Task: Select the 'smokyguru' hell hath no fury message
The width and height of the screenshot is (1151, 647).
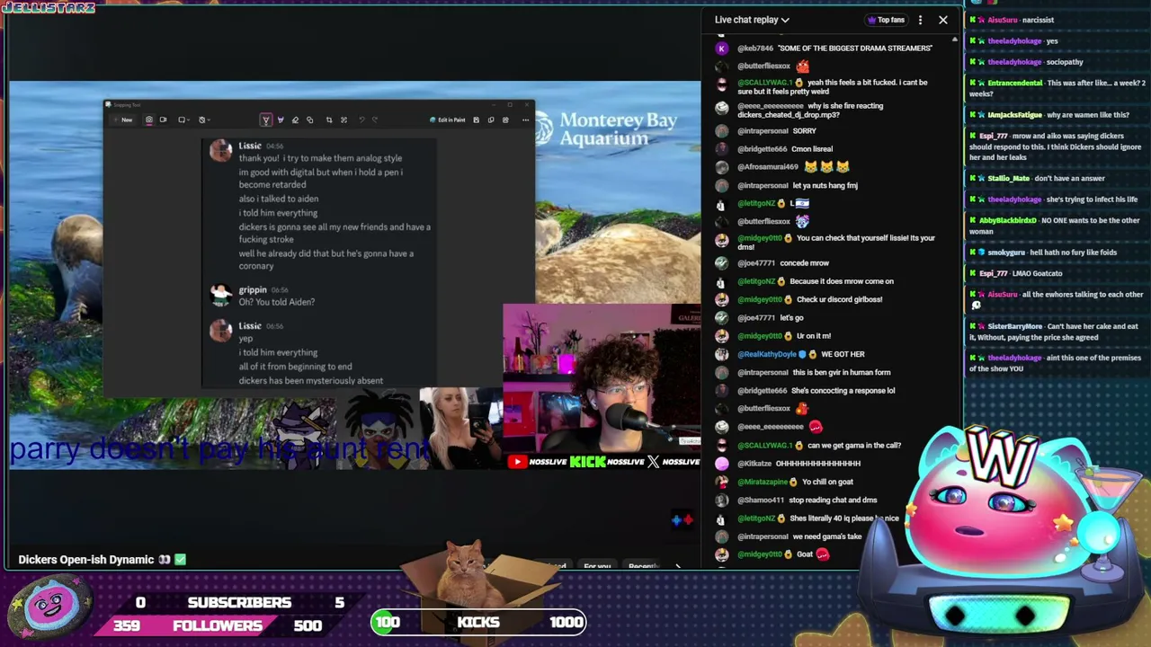Action: coord(1052,253)
